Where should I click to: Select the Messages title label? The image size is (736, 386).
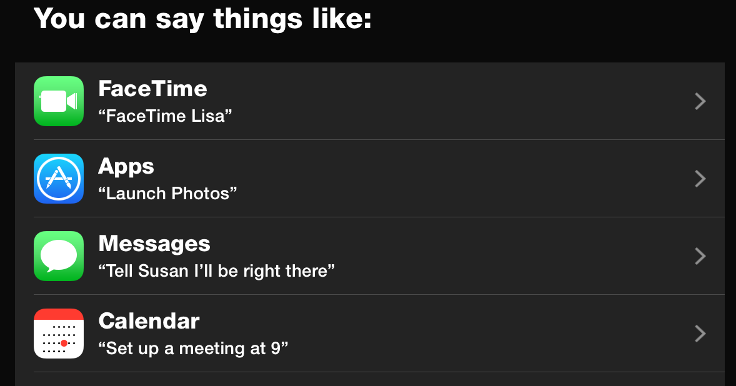(154, 244)
